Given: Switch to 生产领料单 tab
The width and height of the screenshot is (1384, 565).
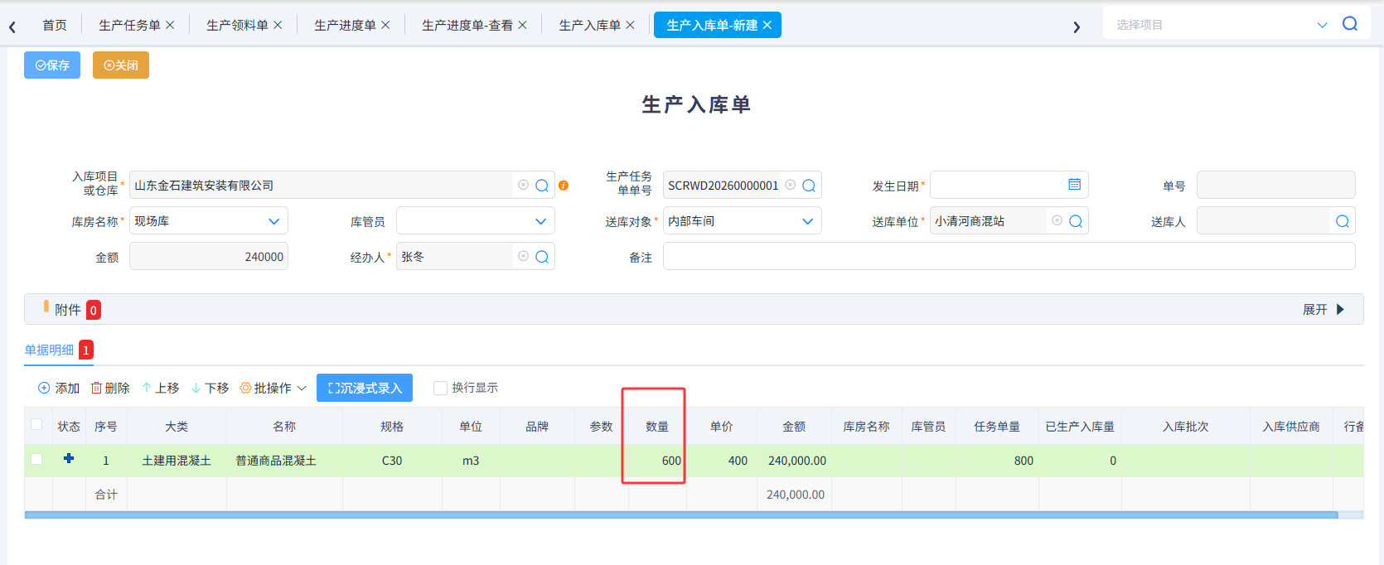Looking at the screenshot, I should point(237,25).
